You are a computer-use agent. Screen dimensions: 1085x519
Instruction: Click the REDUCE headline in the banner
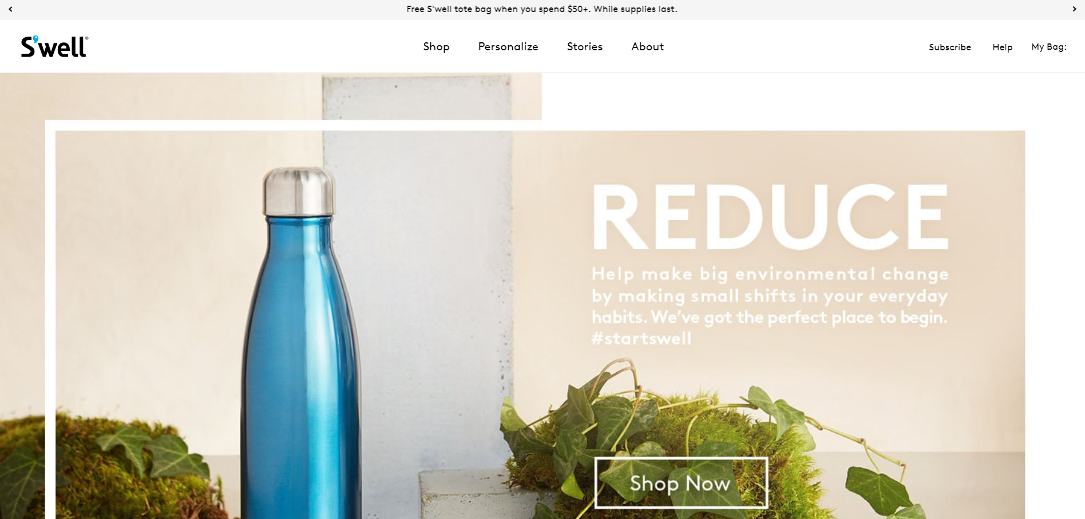coord(770,217)
